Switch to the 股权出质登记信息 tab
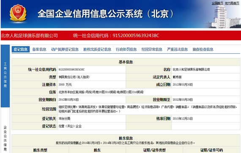This screenshot has width=241, height=153. pos(97,49)
